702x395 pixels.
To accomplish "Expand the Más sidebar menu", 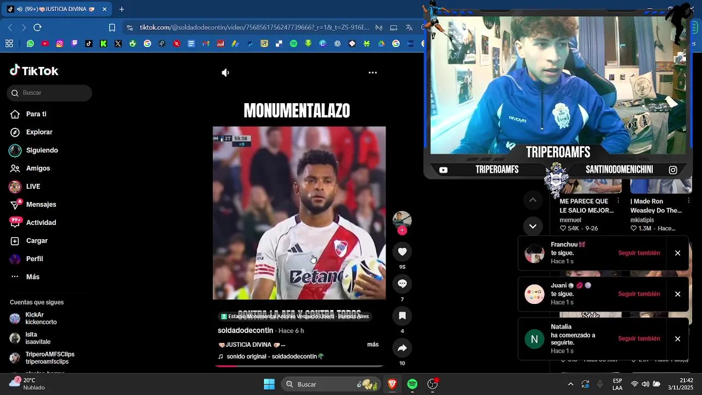I will coord(33,277).
